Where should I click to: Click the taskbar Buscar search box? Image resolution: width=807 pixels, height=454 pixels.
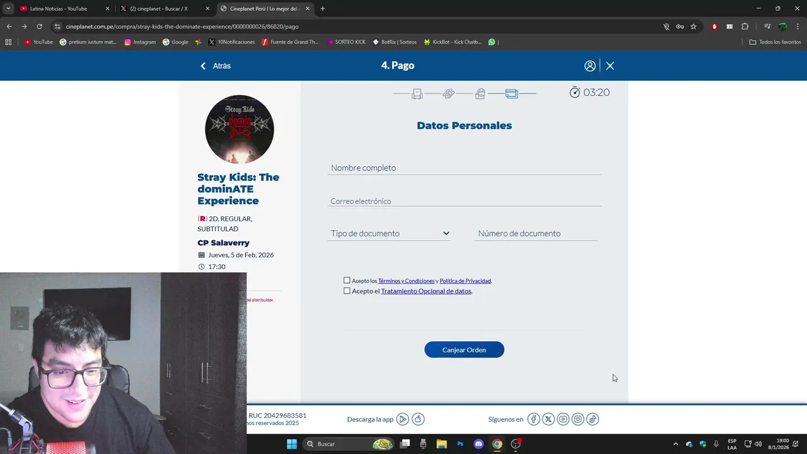coord(349,444)
